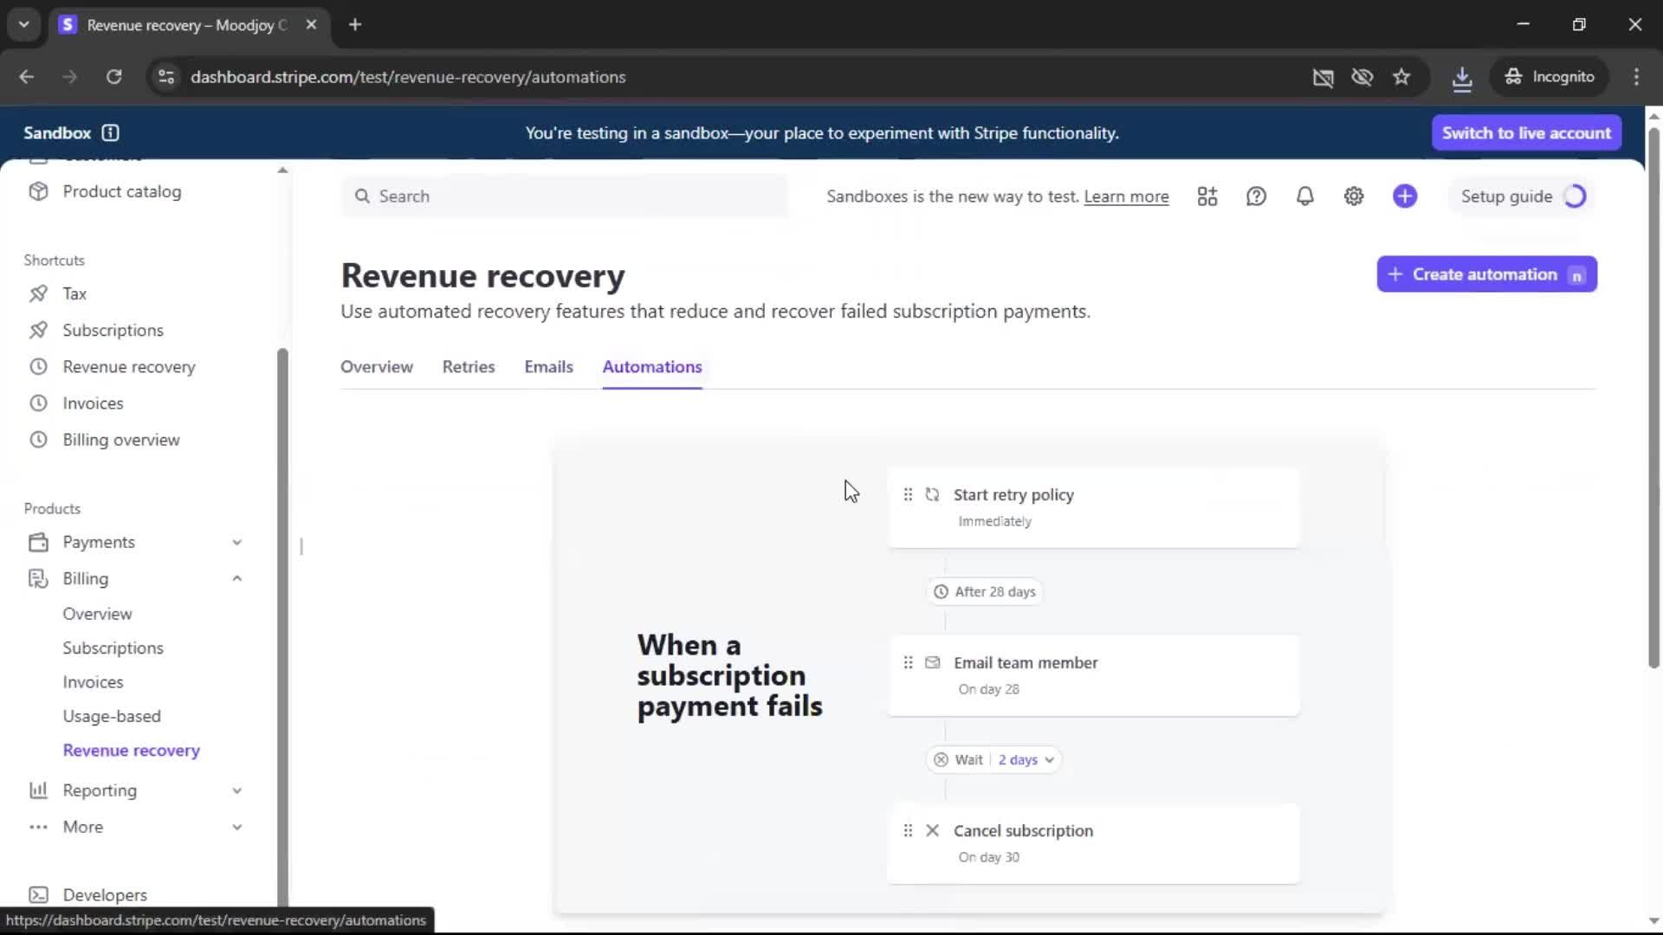The width and height of the screenshot is (1663, 935).
Task: Expand the Payments menu chevron
Action: 237,542
